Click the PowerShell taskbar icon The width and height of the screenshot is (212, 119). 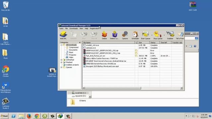[x=13, y=116]
